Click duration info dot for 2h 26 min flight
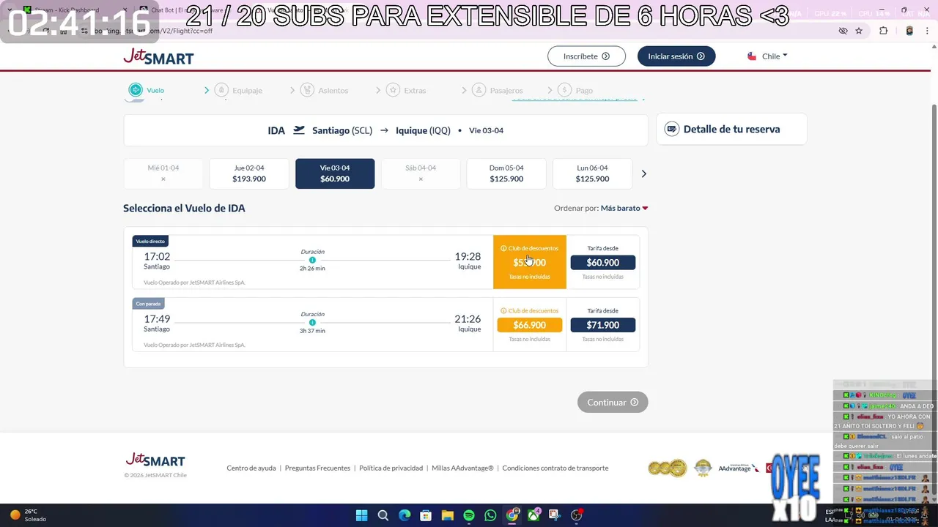This screenshot has height=527, width=938. tap(312, 260)
